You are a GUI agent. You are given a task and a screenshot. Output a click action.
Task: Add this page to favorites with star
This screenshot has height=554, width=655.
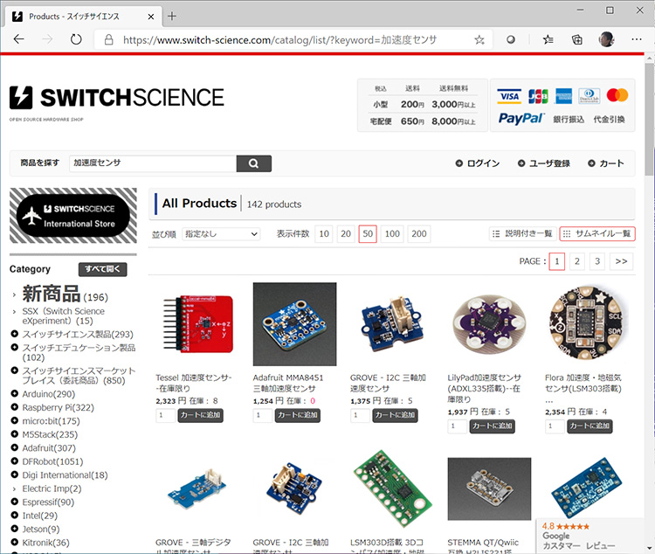pos(479,39)
